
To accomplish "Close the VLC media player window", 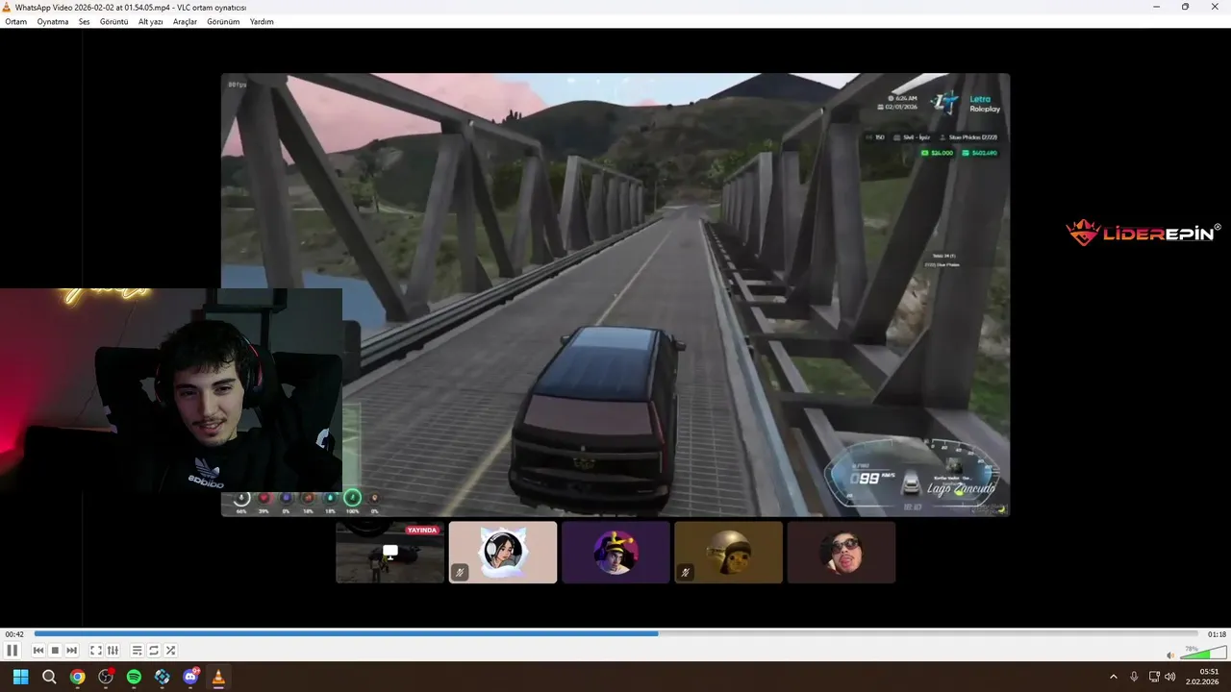I will pyautogui.click(x=1214, y=7).
